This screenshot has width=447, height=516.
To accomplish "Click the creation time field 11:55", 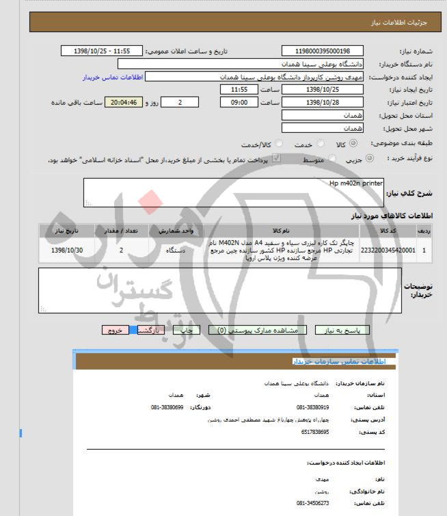I will [239, 90].
